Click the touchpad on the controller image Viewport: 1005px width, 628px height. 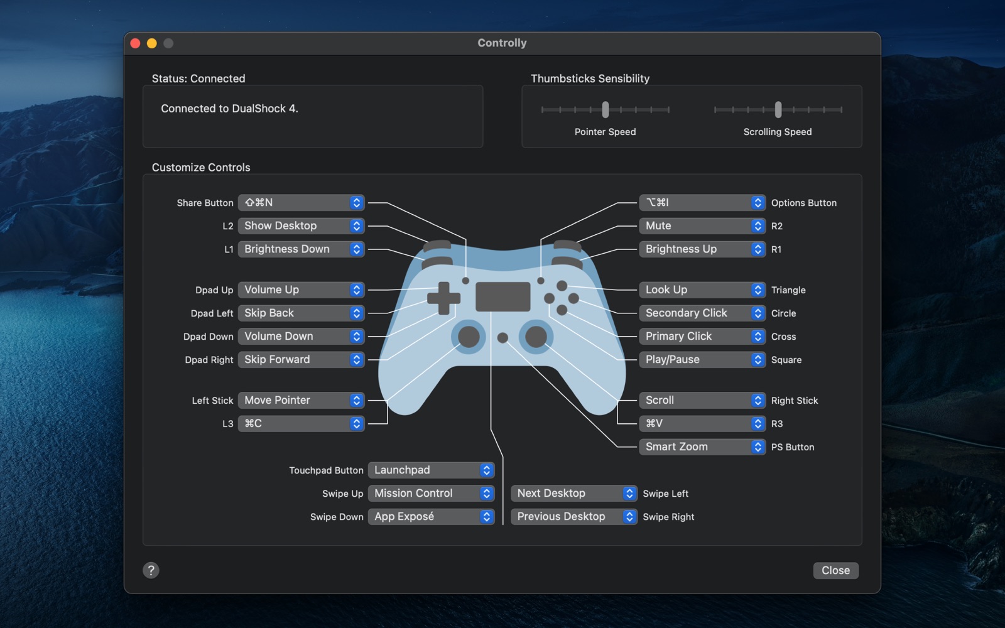pyautogui.click(x=503, y=296)
